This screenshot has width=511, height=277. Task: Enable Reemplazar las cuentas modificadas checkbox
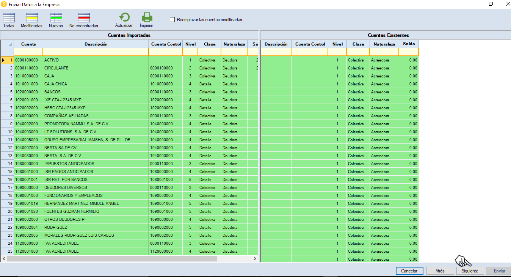[172, 19]
